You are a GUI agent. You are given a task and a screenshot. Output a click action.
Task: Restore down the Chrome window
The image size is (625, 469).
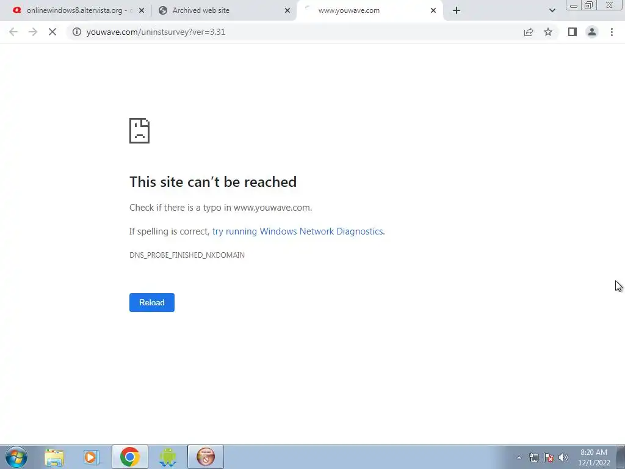point(588,5)
